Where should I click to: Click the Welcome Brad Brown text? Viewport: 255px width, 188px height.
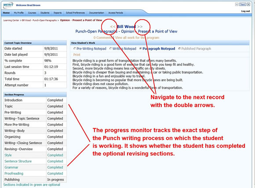[28, 5]
